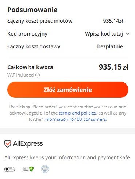Viewport: 135px width, 179px height.
Task: Click the 'Całkowita kwota' label
Action: [x=30, y=67]
